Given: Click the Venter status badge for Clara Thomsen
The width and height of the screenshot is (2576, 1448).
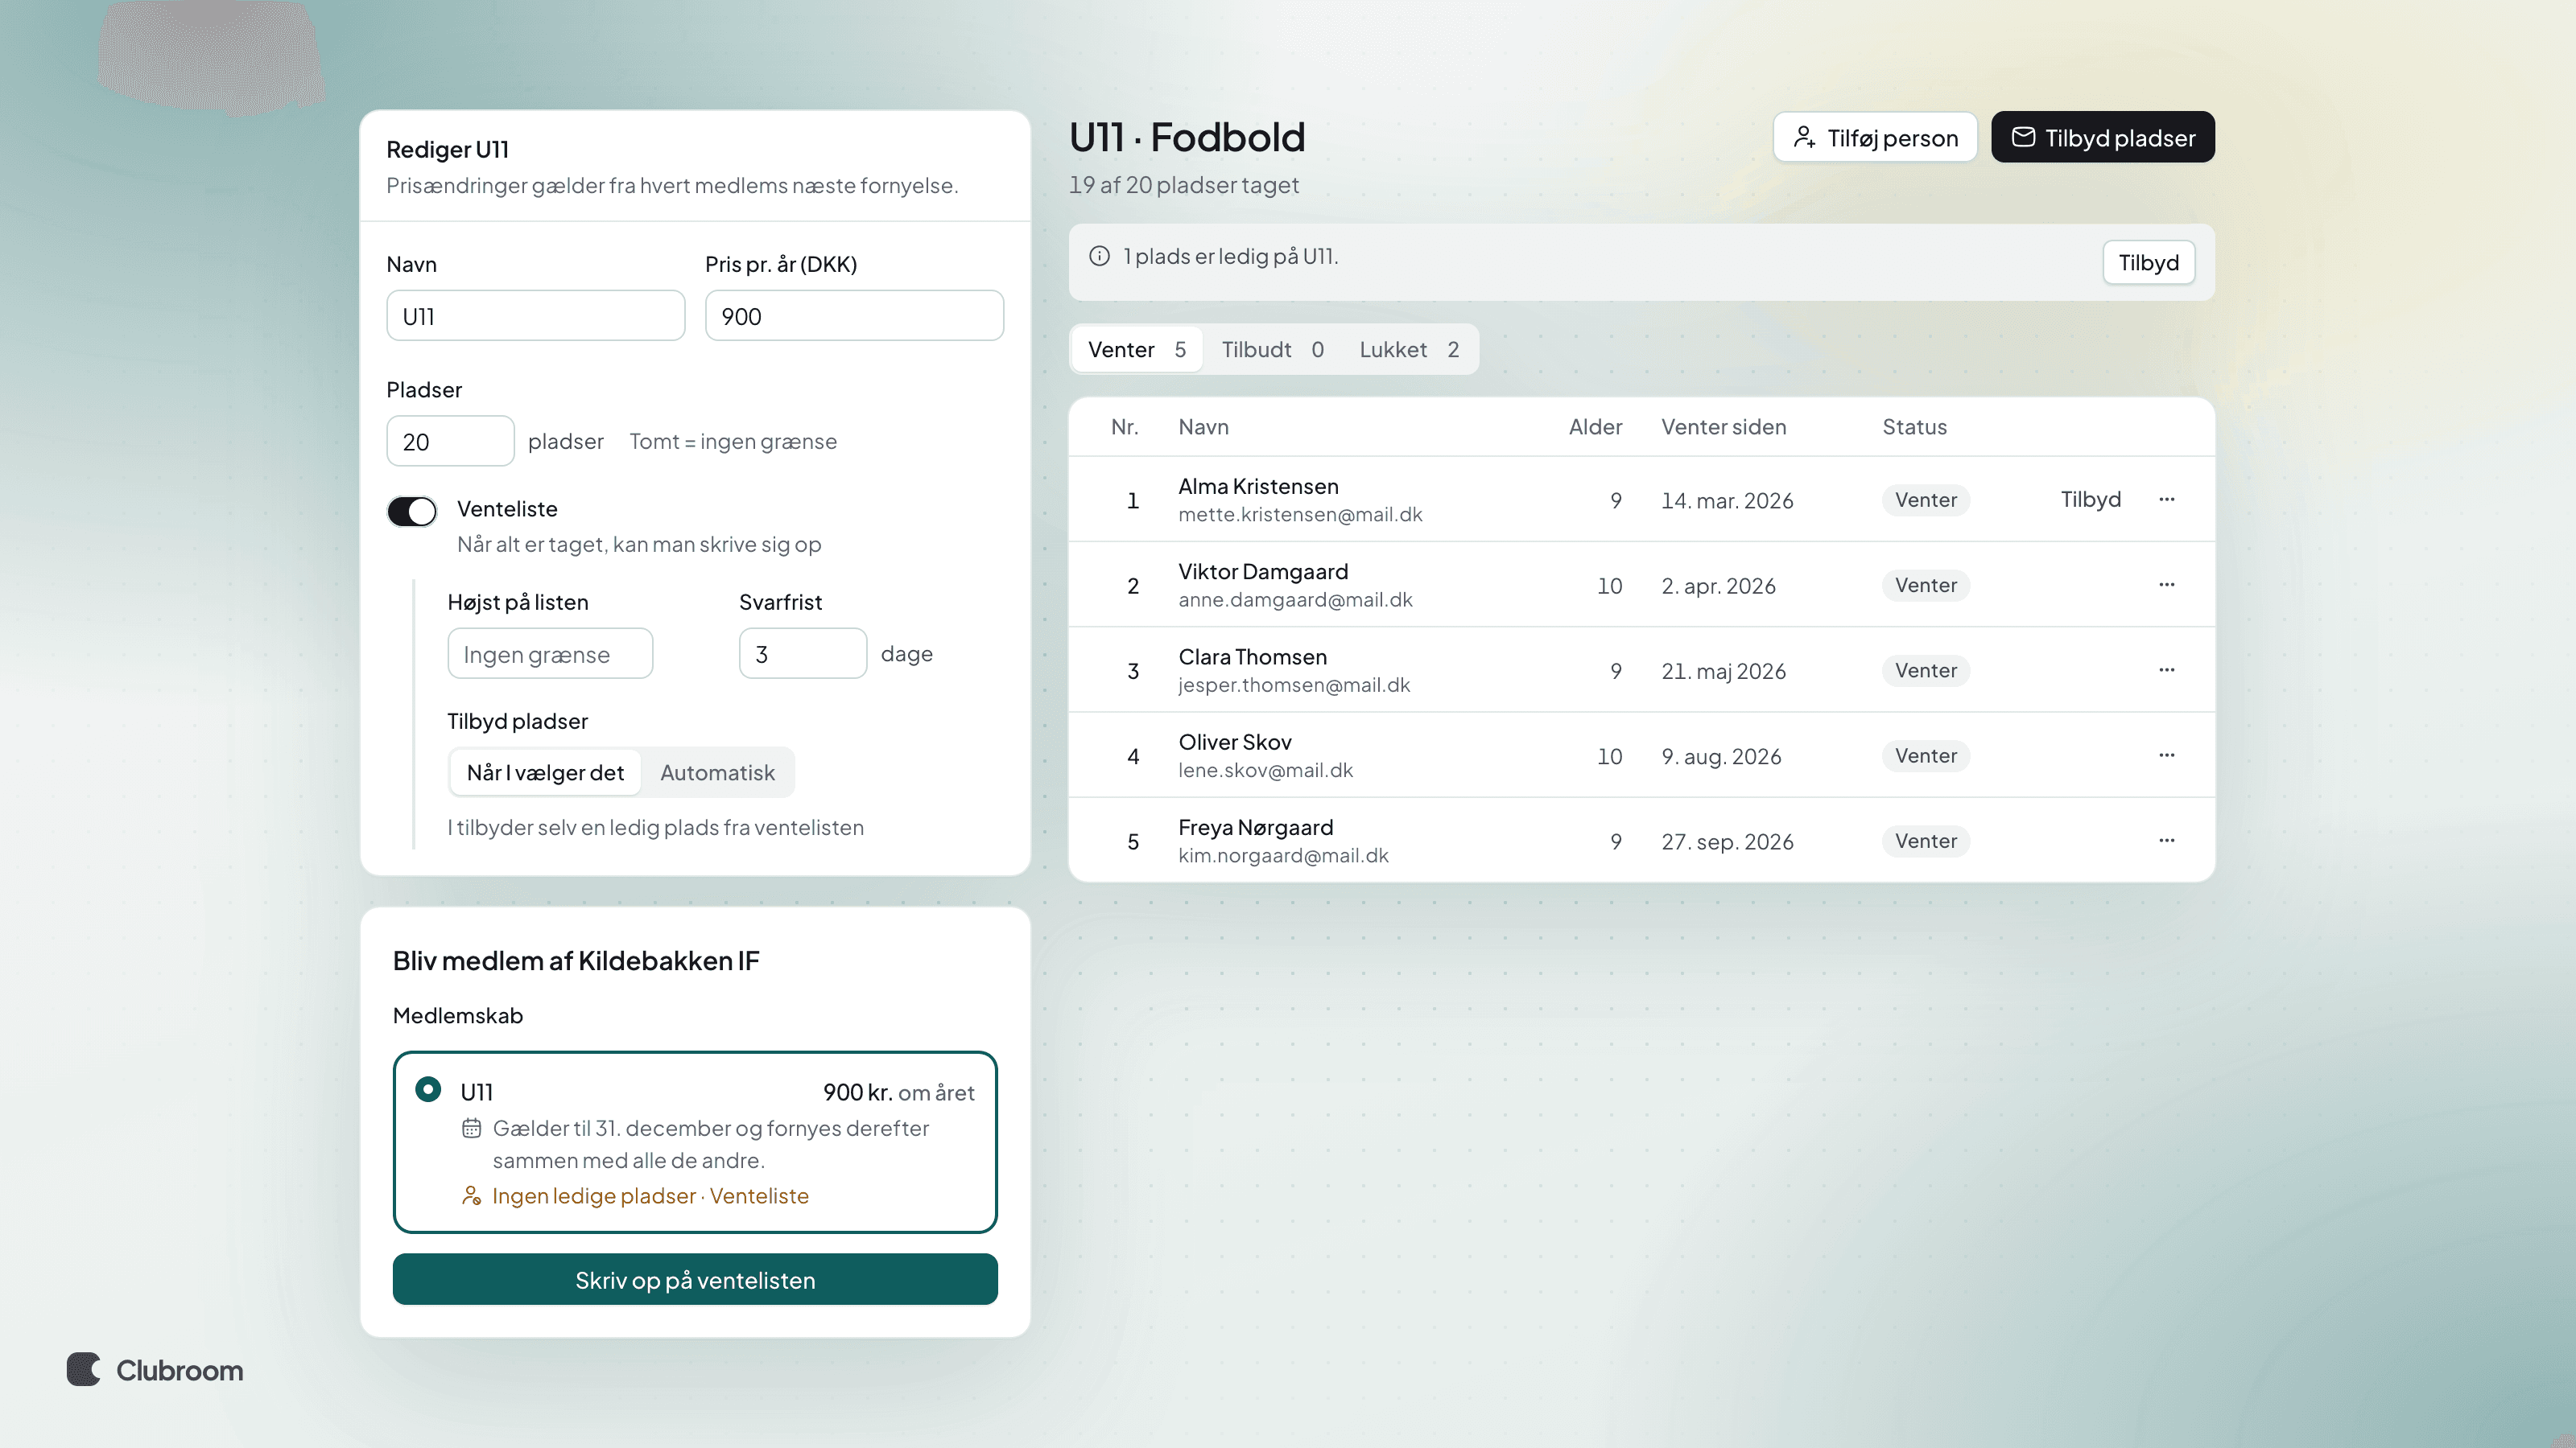Looking at the screenshot, I should click(1925, 669).
